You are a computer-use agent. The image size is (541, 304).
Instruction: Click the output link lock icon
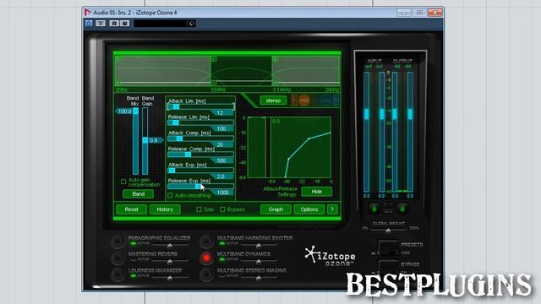402,209
